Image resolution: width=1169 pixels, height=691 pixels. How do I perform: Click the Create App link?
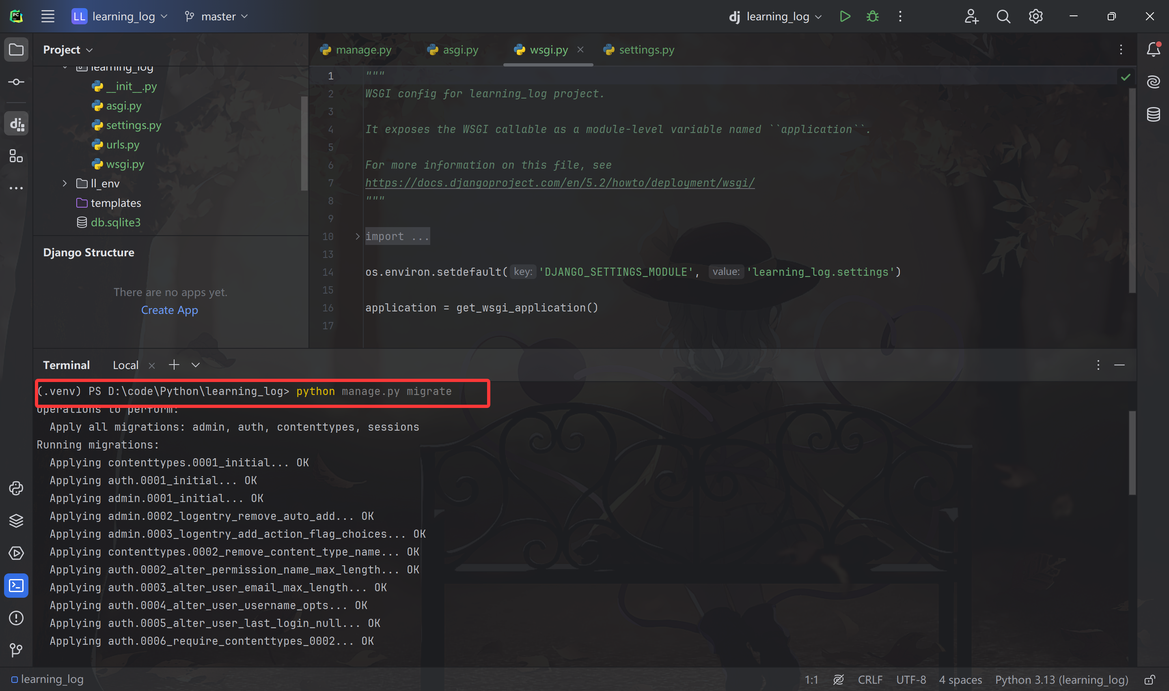[x=170, y=310]
